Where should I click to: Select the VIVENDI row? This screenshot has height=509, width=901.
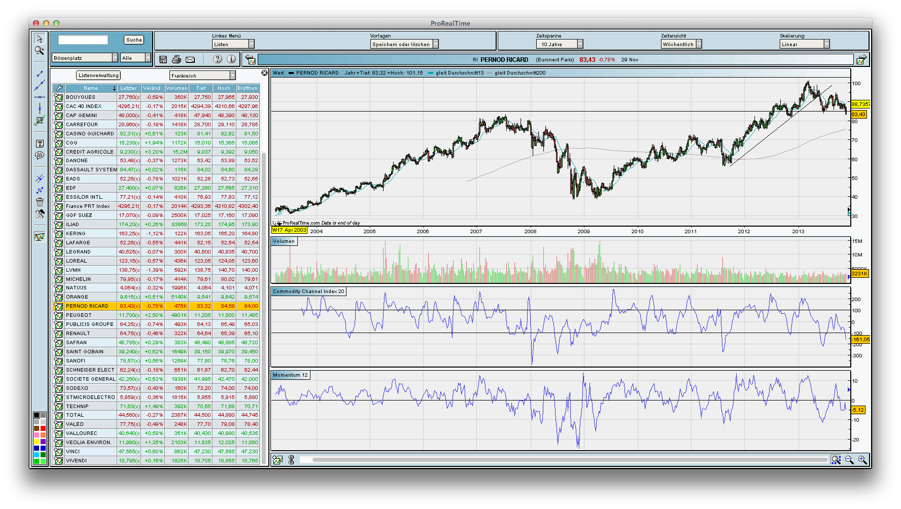[x=156, y=461]
